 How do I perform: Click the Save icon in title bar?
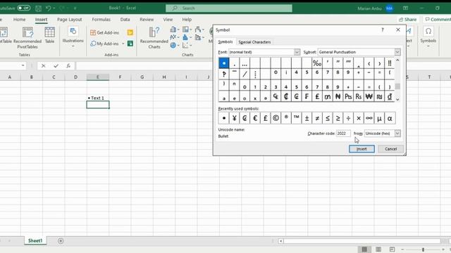38,8
